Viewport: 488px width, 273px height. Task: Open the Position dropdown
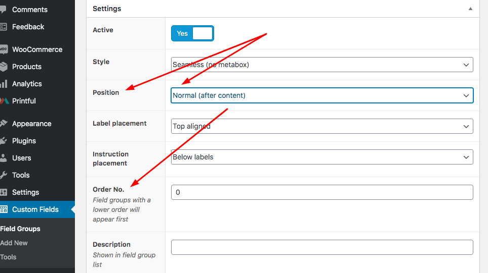click(x=322, y=95)
